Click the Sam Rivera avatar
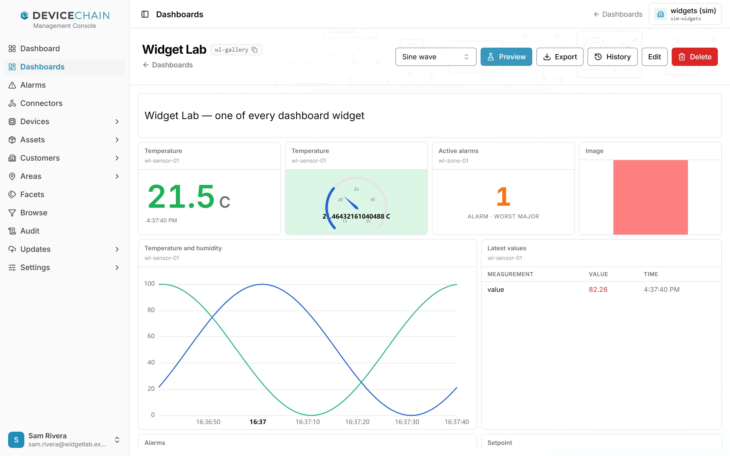The width and height of the screenshot is (730, 456). pos(16,440)
